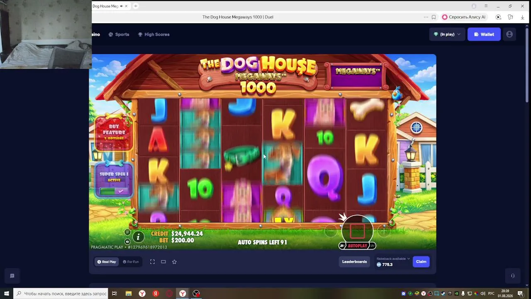The height and width of the screenshot is (299, 531).
Task: Open the game hamburger menu above sound icon
Action: 127,232
